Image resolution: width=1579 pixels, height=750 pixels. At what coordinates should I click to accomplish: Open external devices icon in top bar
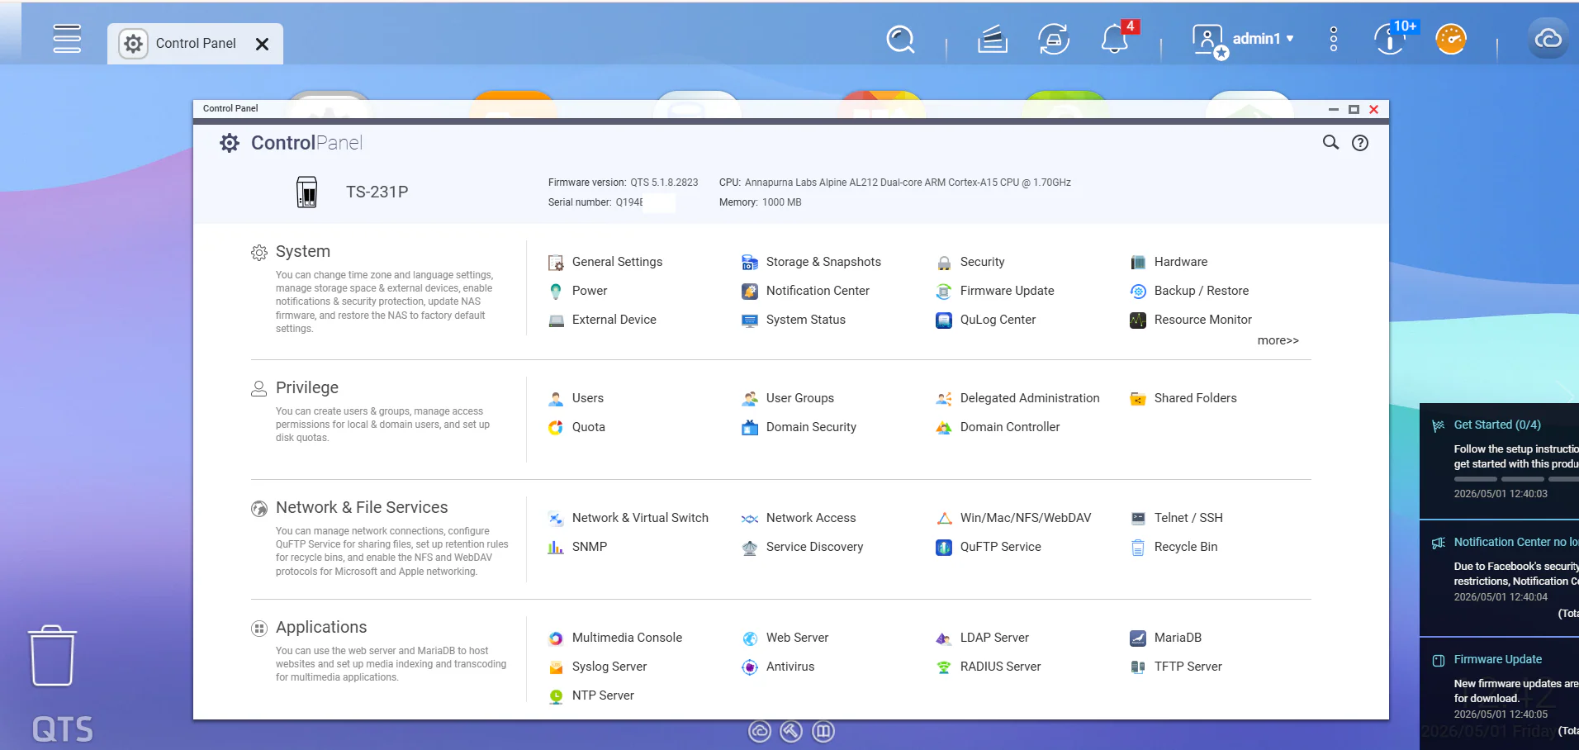(1054, 39)
